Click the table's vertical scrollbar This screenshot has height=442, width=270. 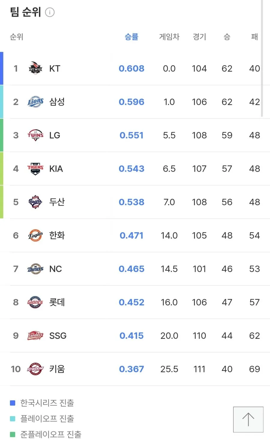click(x=262, y=59)
